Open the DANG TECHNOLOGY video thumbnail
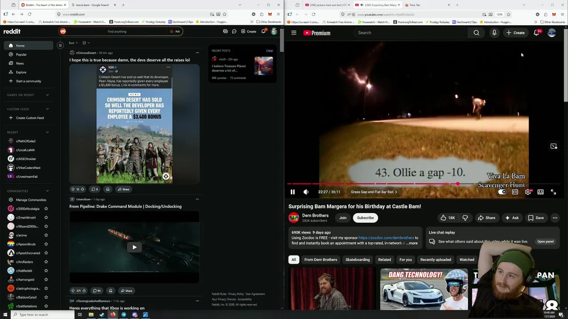 [424, 289]
